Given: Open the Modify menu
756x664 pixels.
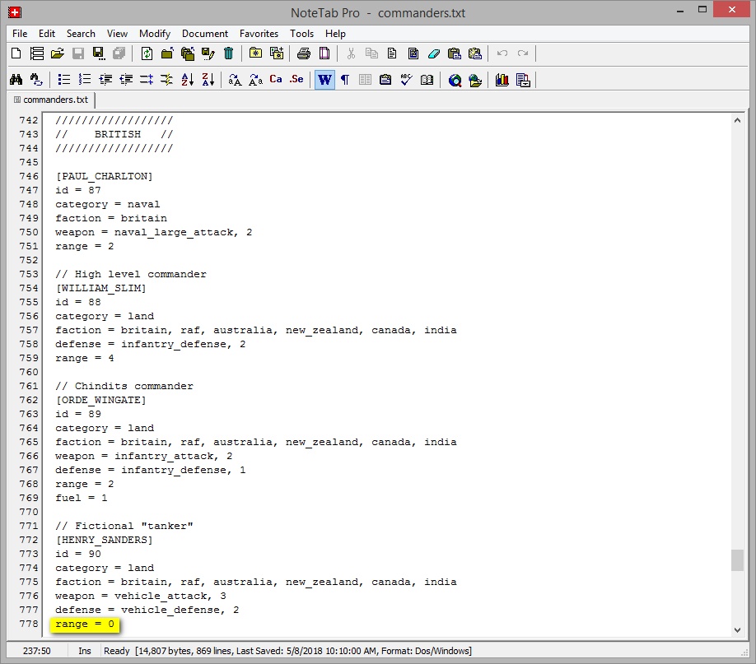Looking at the screenshot, I should tap(155, 34).
